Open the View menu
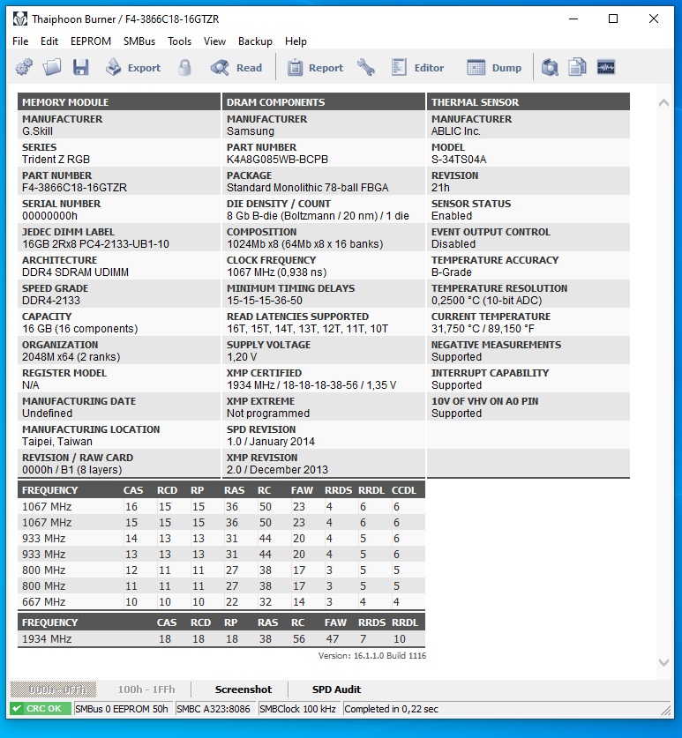The height and width of the screenshot is (738, 682). pyautogui.click(x=214, y=41)
